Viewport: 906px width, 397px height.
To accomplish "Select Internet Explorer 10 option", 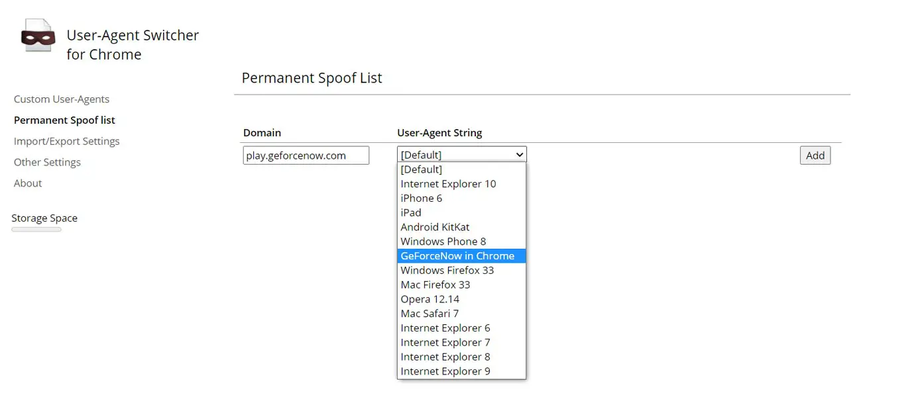I will (x=462, y=184).
